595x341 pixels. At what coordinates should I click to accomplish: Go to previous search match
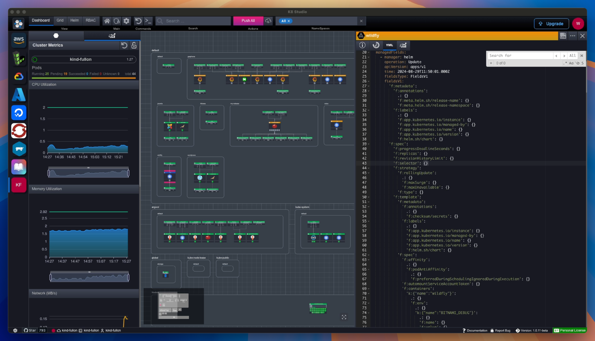(556, 56)
